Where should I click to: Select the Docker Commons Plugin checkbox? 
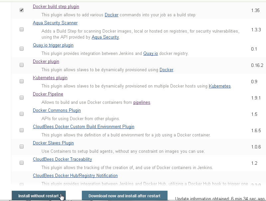(x=22, y=114)
